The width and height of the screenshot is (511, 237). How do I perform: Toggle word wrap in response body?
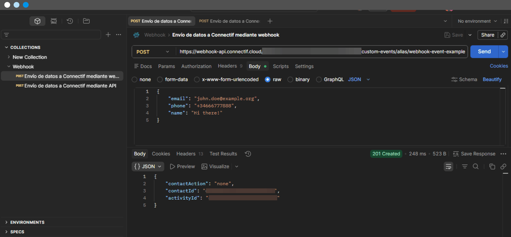449,167
